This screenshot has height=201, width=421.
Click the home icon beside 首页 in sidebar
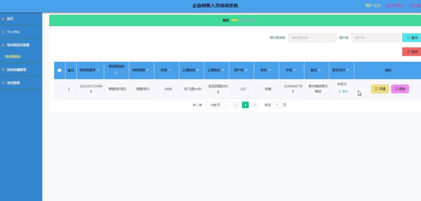tap(3, 19)
